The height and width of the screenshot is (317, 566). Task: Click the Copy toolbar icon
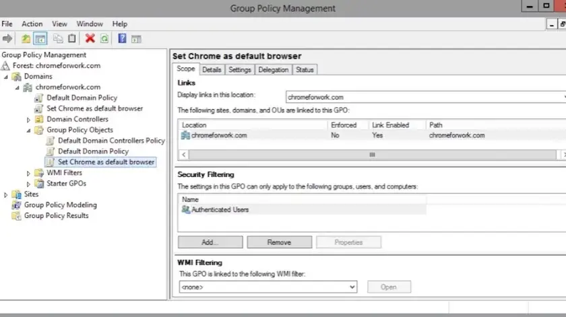pyautogui.click(x=58, y=38)
